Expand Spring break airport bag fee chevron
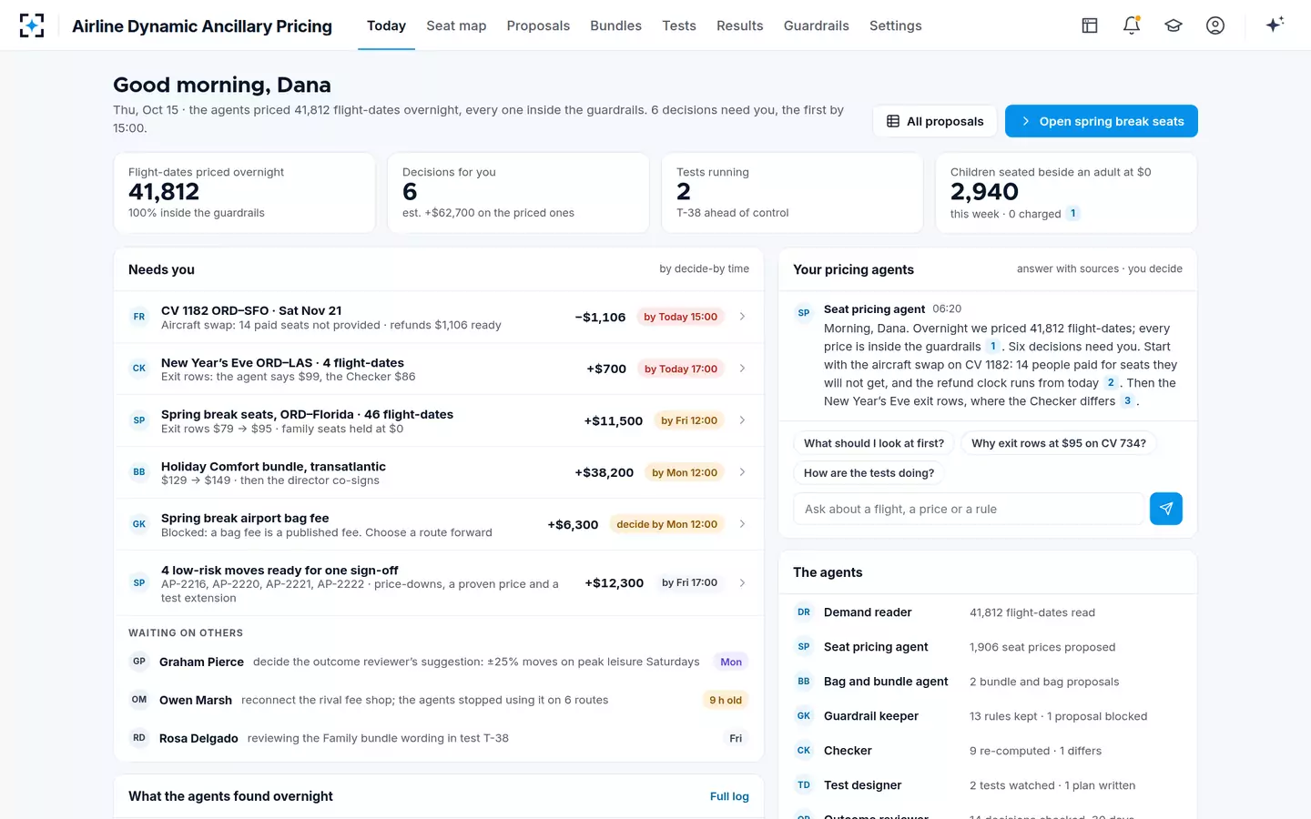 pyautogui.click(x=742, y=524)
